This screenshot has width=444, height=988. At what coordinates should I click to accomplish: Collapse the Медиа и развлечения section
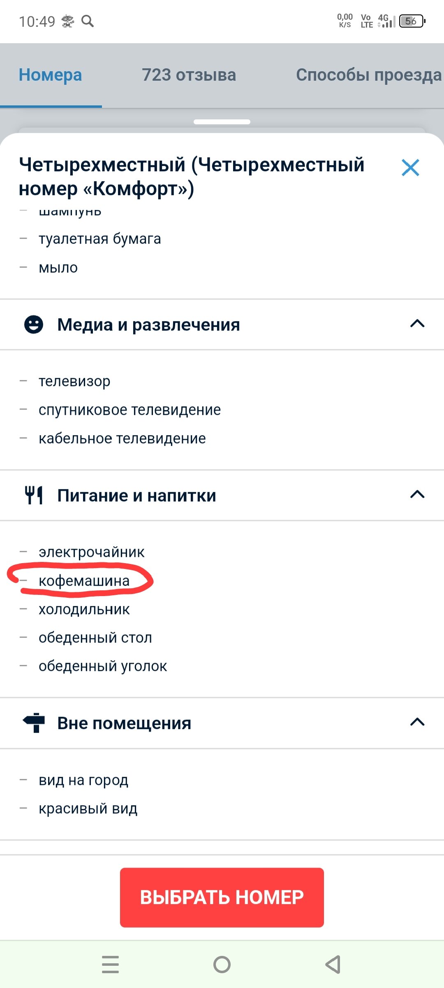(x=417, y=324)
